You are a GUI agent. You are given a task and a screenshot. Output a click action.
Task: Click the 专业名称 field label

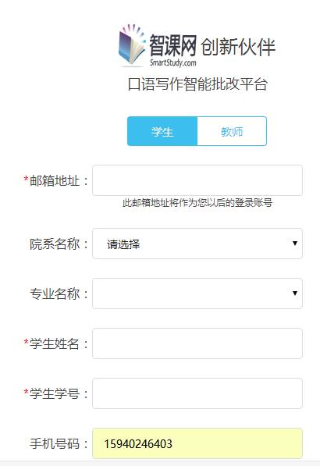[x=59, y=294]
